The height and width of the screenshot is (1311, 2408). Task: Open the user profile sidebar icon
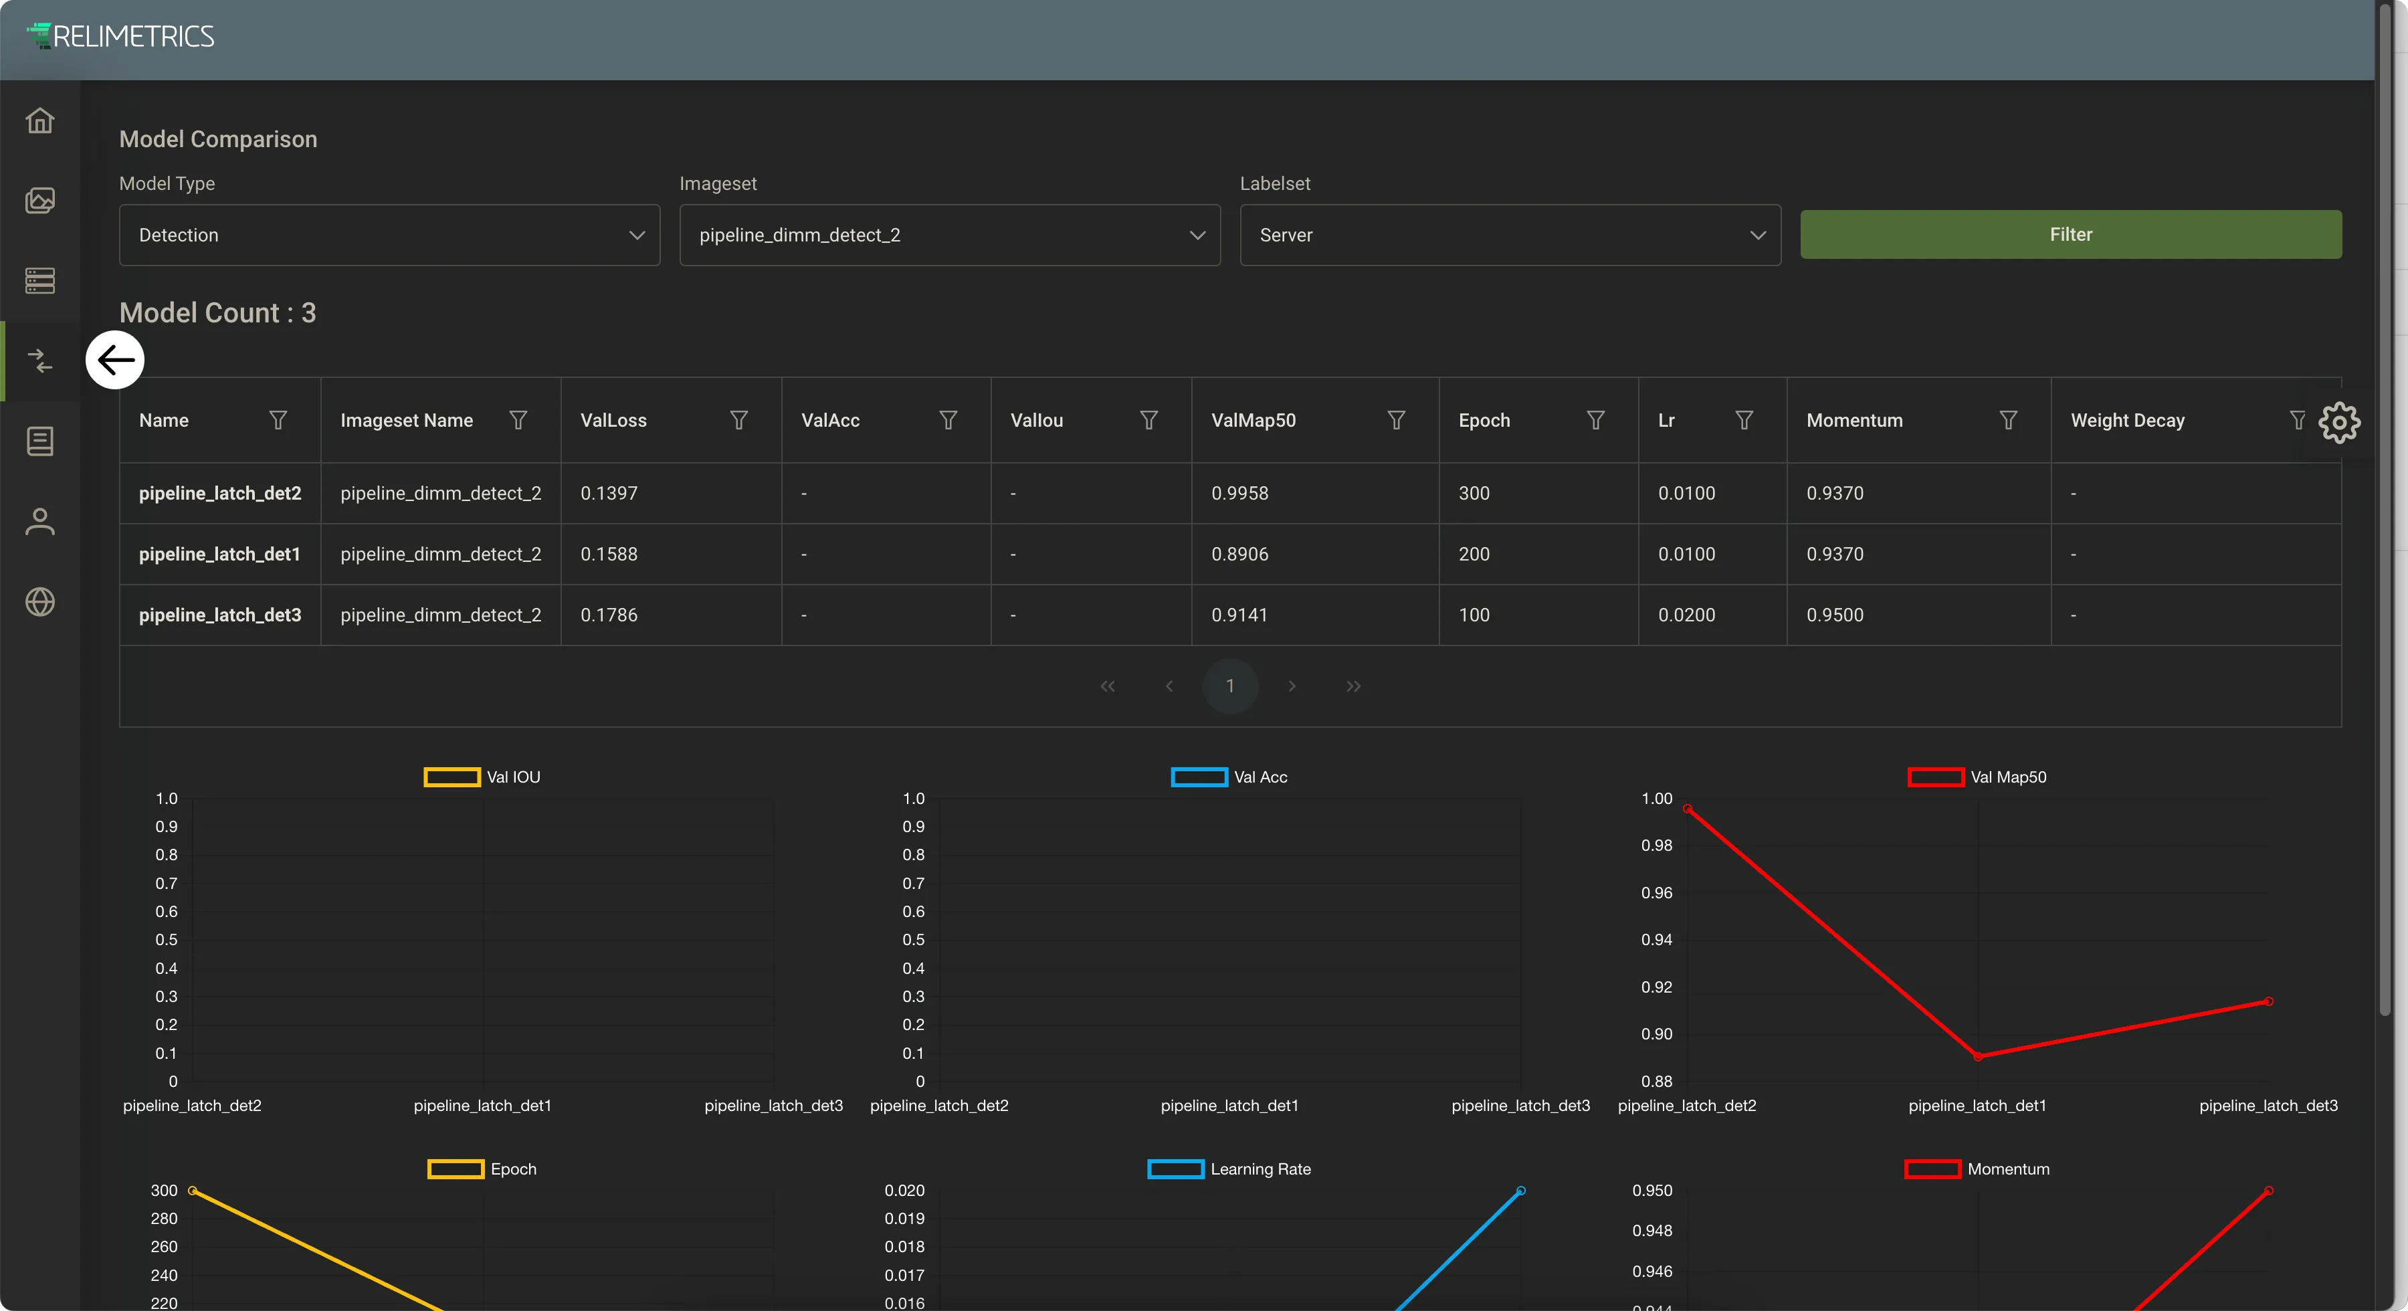tap(40, 522)
